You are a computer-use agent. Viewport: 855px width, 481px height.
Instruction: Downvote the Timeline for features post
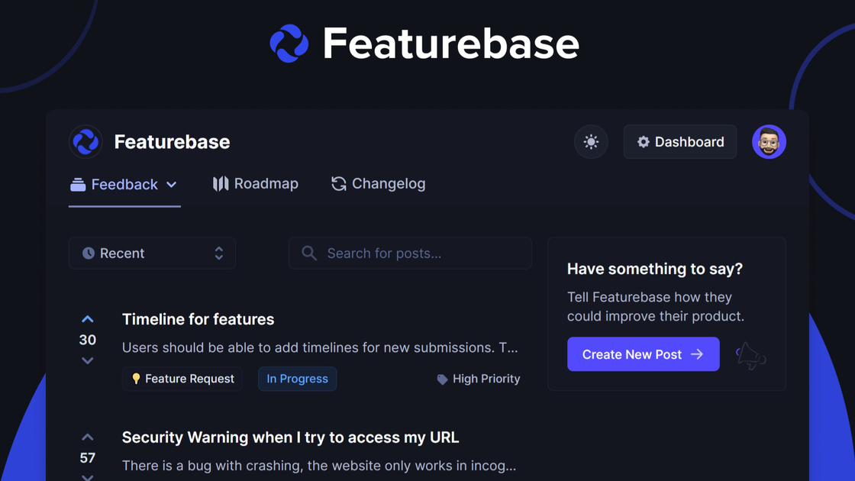click(x=88, y=360)
